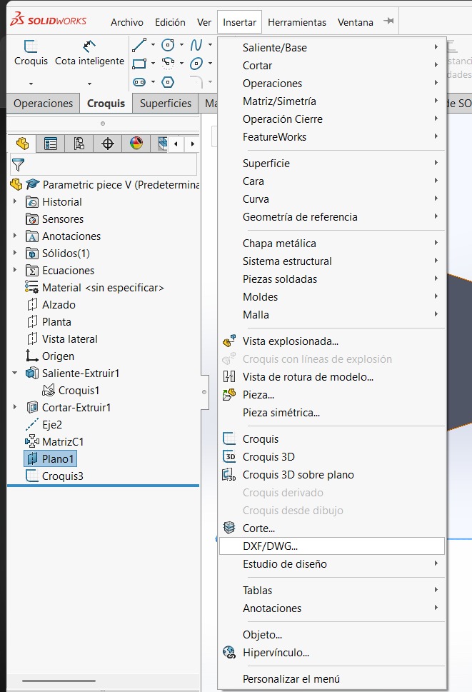Expand the Historial tree node

15,201
